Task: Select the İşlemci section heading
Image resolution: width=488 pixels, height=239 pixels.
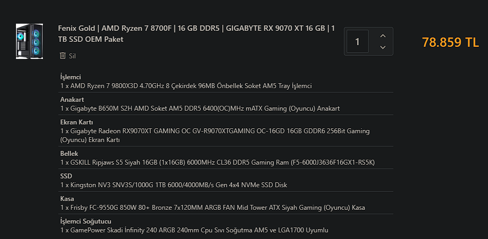Action: pyautogui.click(x=70, y=77)
